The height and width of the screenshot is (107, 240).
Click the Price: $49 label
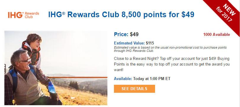126,34
